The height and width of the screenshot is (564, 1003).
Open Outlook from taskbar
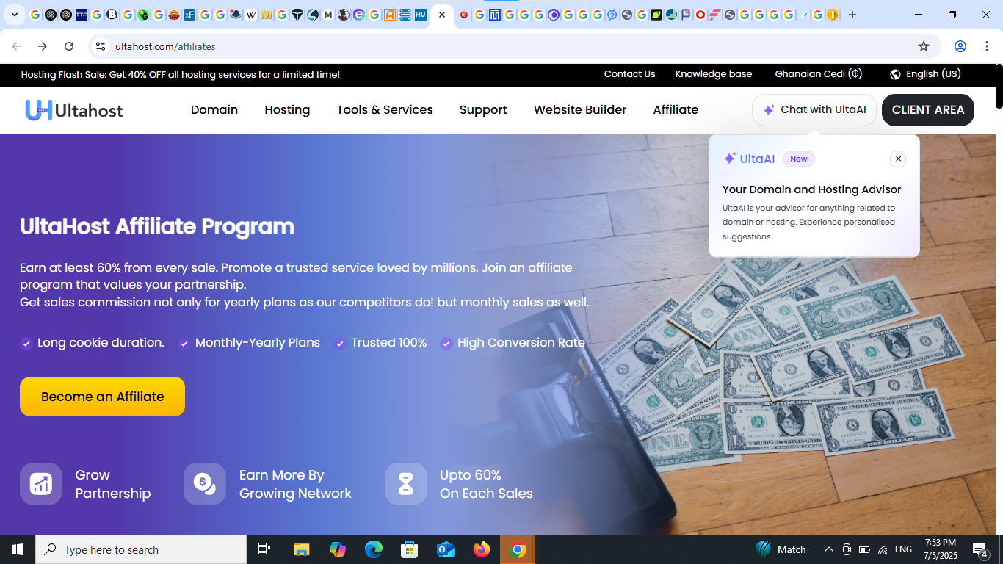coord(446,549)
